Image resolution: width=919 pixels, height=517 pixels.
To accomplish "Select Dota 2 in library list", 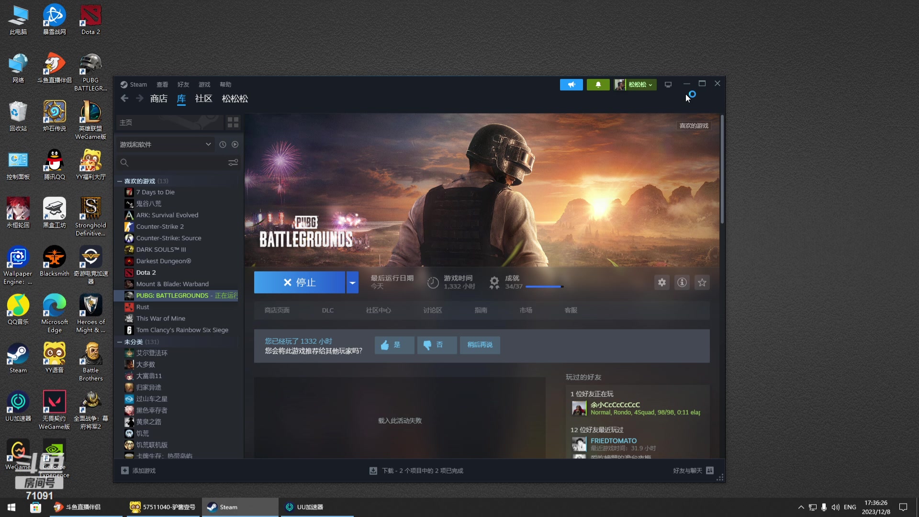I will (146, 272).
